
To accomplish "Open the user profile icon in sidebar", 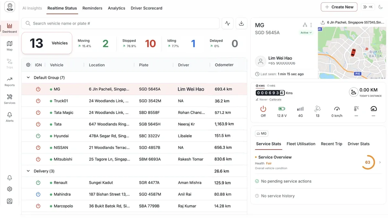I will [x=10, y=201].
